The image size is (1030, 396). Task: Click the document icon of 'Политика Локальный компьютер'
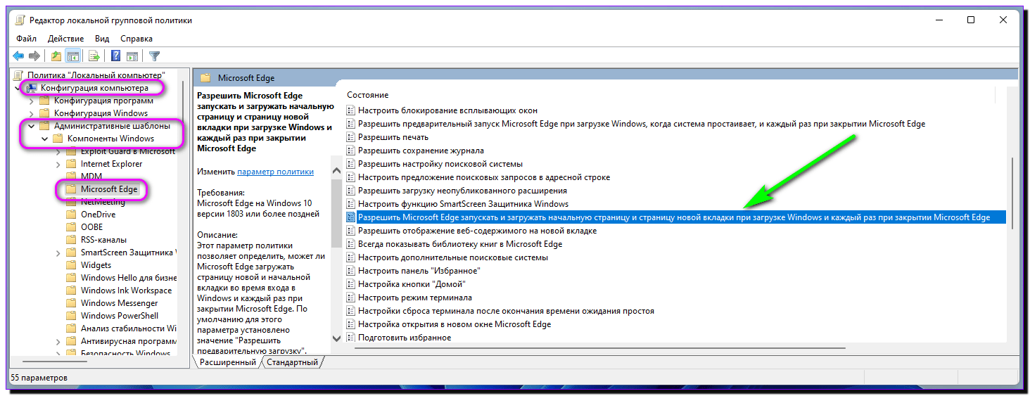(x=19, y=75)
